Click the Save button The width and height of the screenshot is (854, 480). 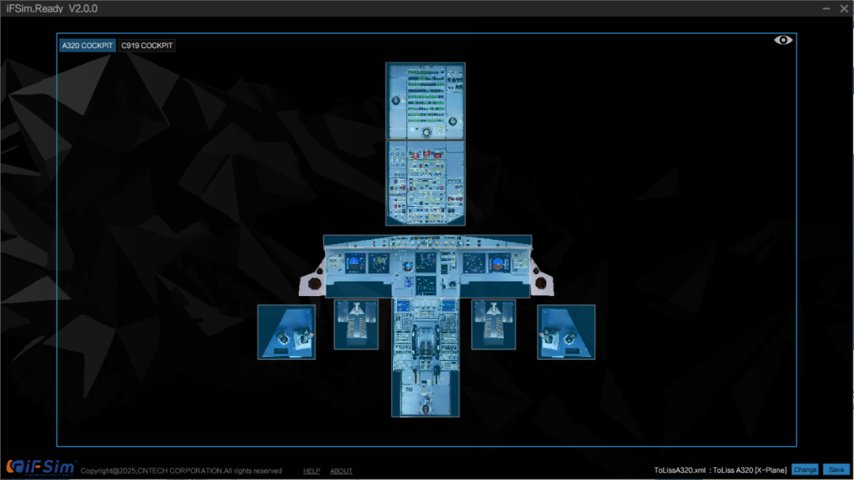[x=836, y=470]
